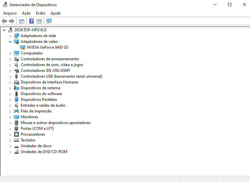Expand Unidades de DVD/CD-ROM
Screen dimensions: 250x182
click(10, 152)
